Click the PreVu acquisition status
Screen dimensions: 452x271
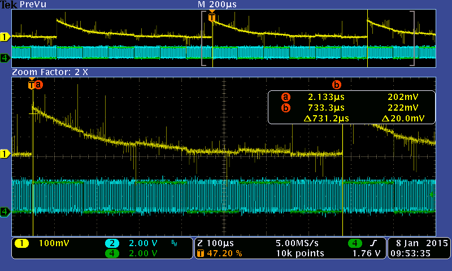tap(33, 5)
